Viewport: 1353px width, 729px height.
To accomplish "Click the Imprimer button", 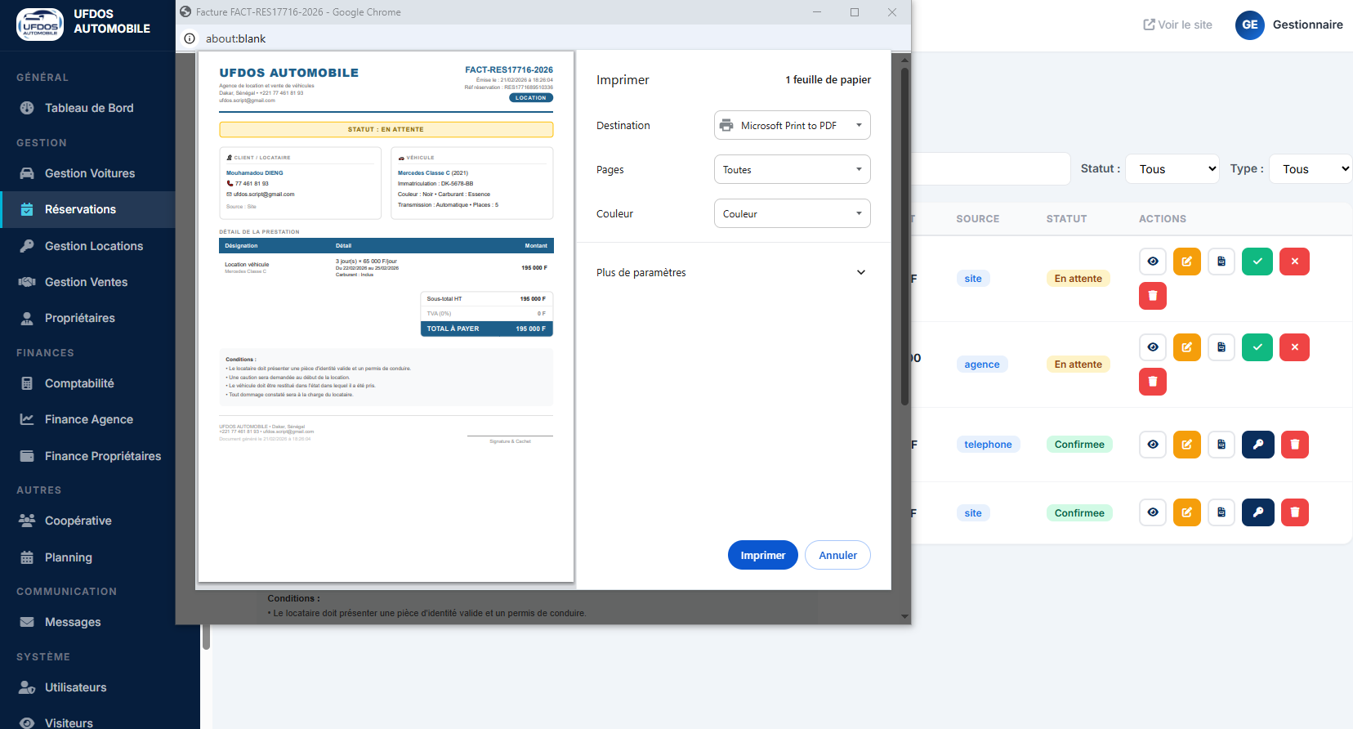I will coord(762,555).
